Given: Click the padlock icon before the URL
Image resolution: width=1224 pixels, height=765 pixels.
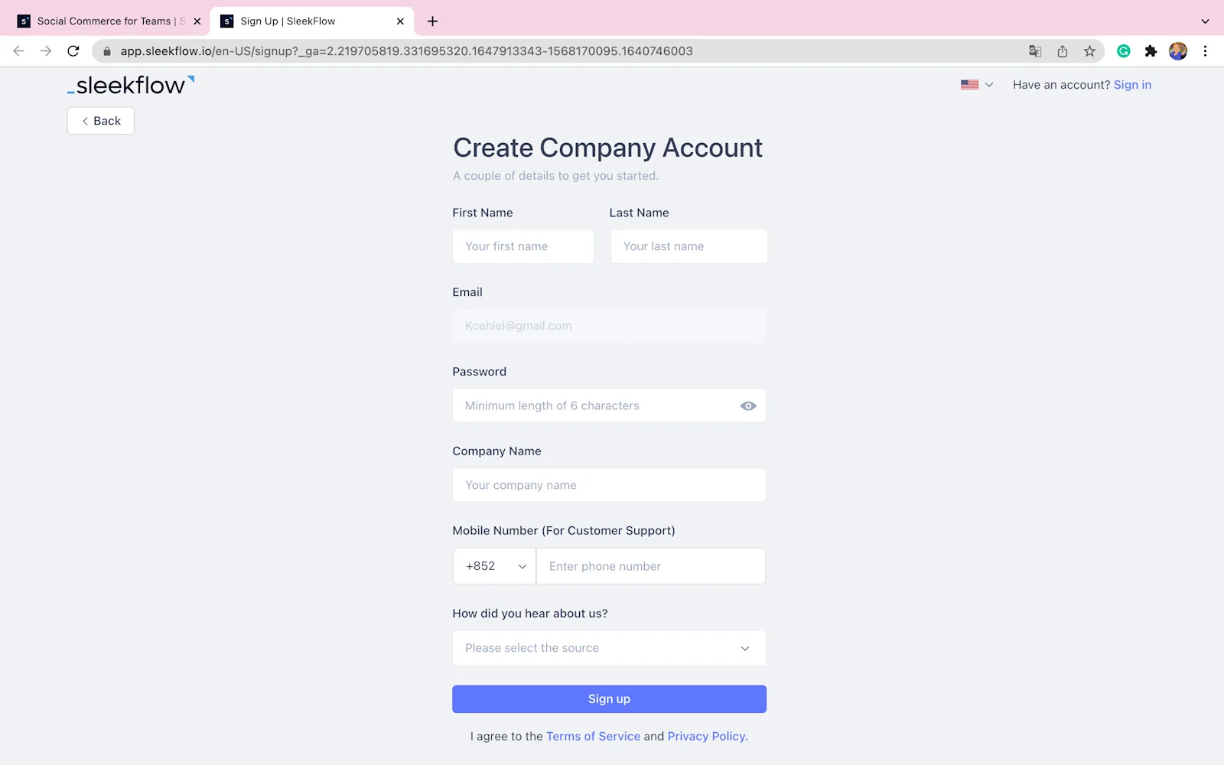Looking at the screenshot, I should 106,51.
